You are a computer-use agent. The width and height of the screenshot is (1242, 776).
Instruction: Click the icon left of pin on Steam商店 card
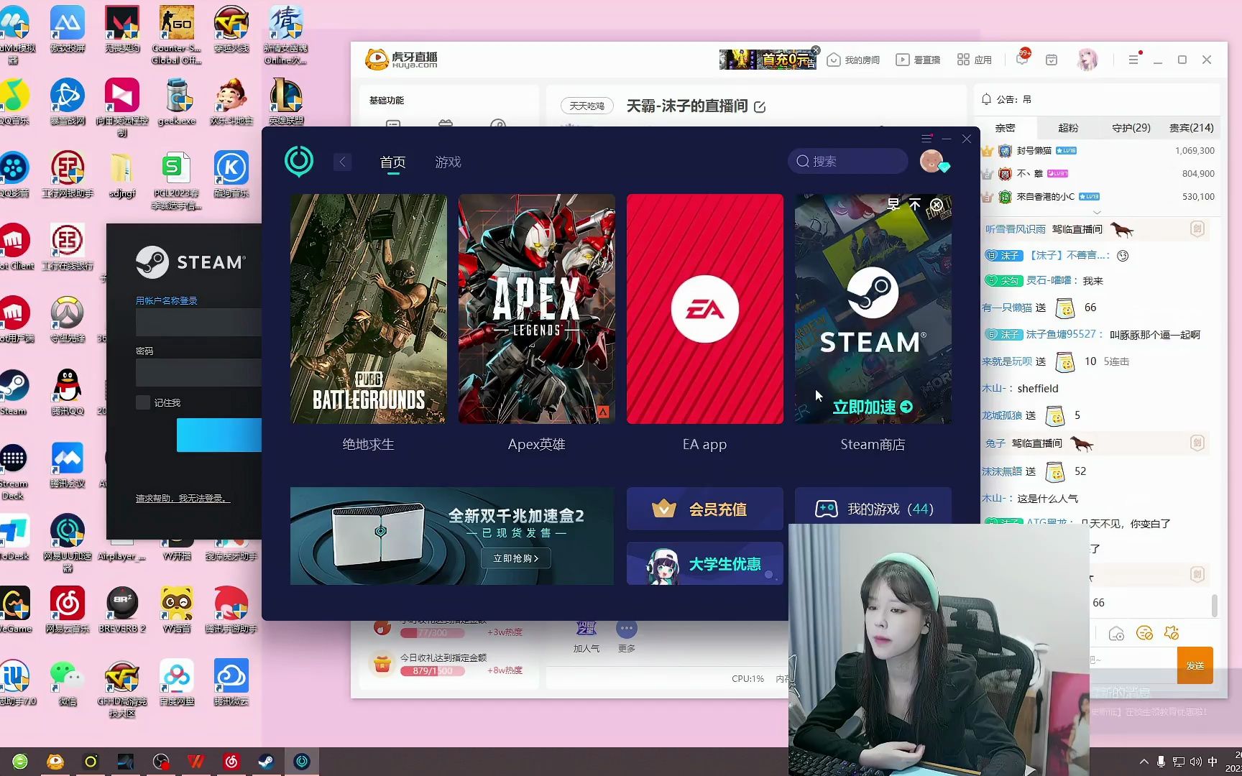coord(893,205)
